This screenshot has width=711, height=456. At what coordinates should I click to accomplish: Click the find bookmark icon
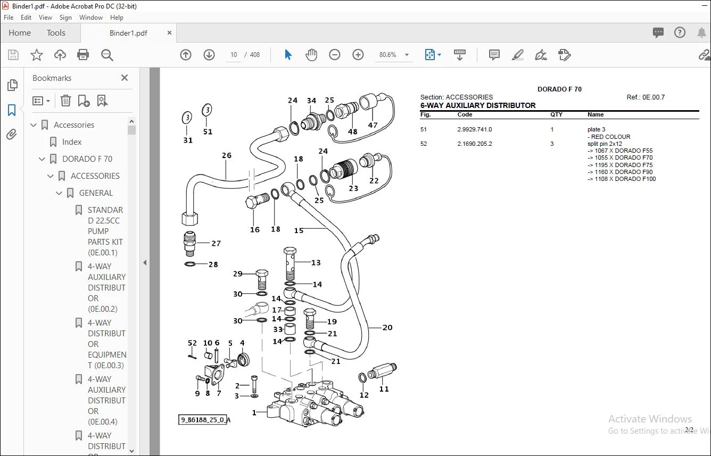[102, 101]
